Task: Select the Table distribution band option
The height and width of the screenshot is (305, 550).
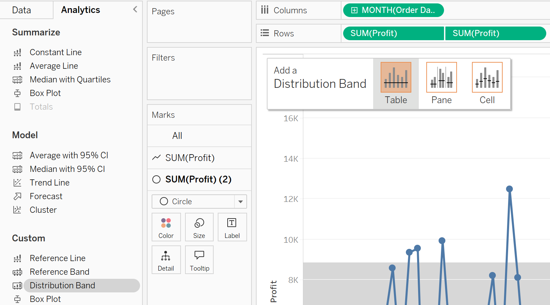Action: (x=396, y=83)
